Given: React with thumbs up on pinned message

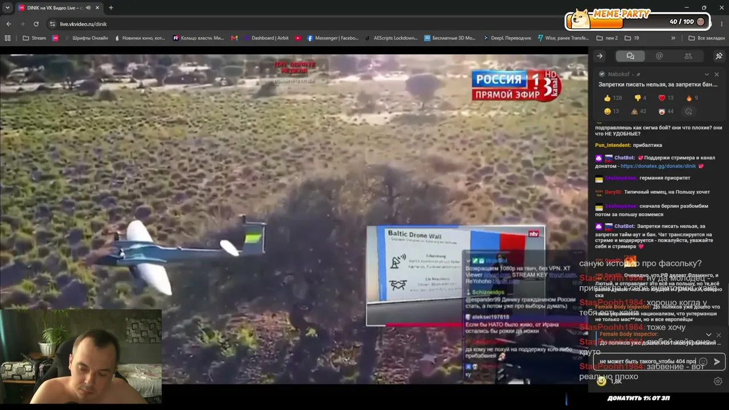Looking at the screenshot, I should click(613, 98).
